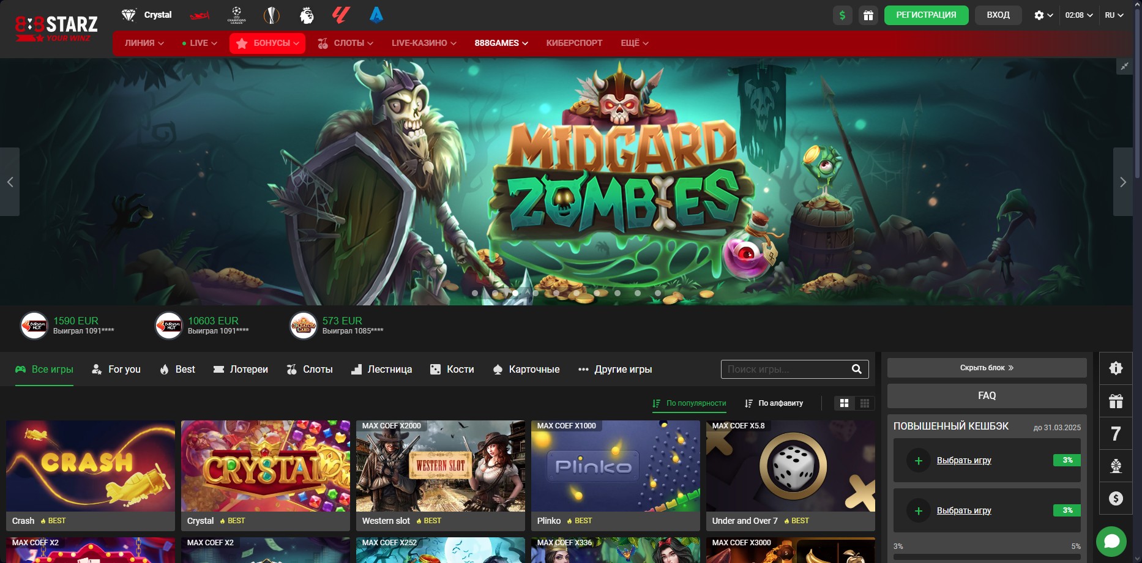Sort games По популярности
The image size is (1142, 563).
tap(689, 403)
